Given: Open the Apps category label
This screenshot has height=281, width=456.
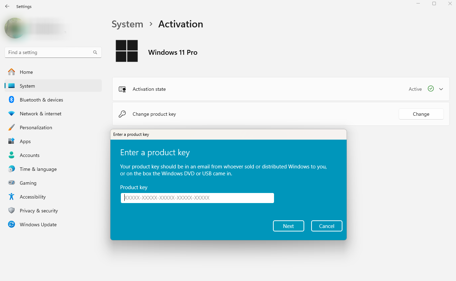Looking at the screenshot, I should coord(25,141).
